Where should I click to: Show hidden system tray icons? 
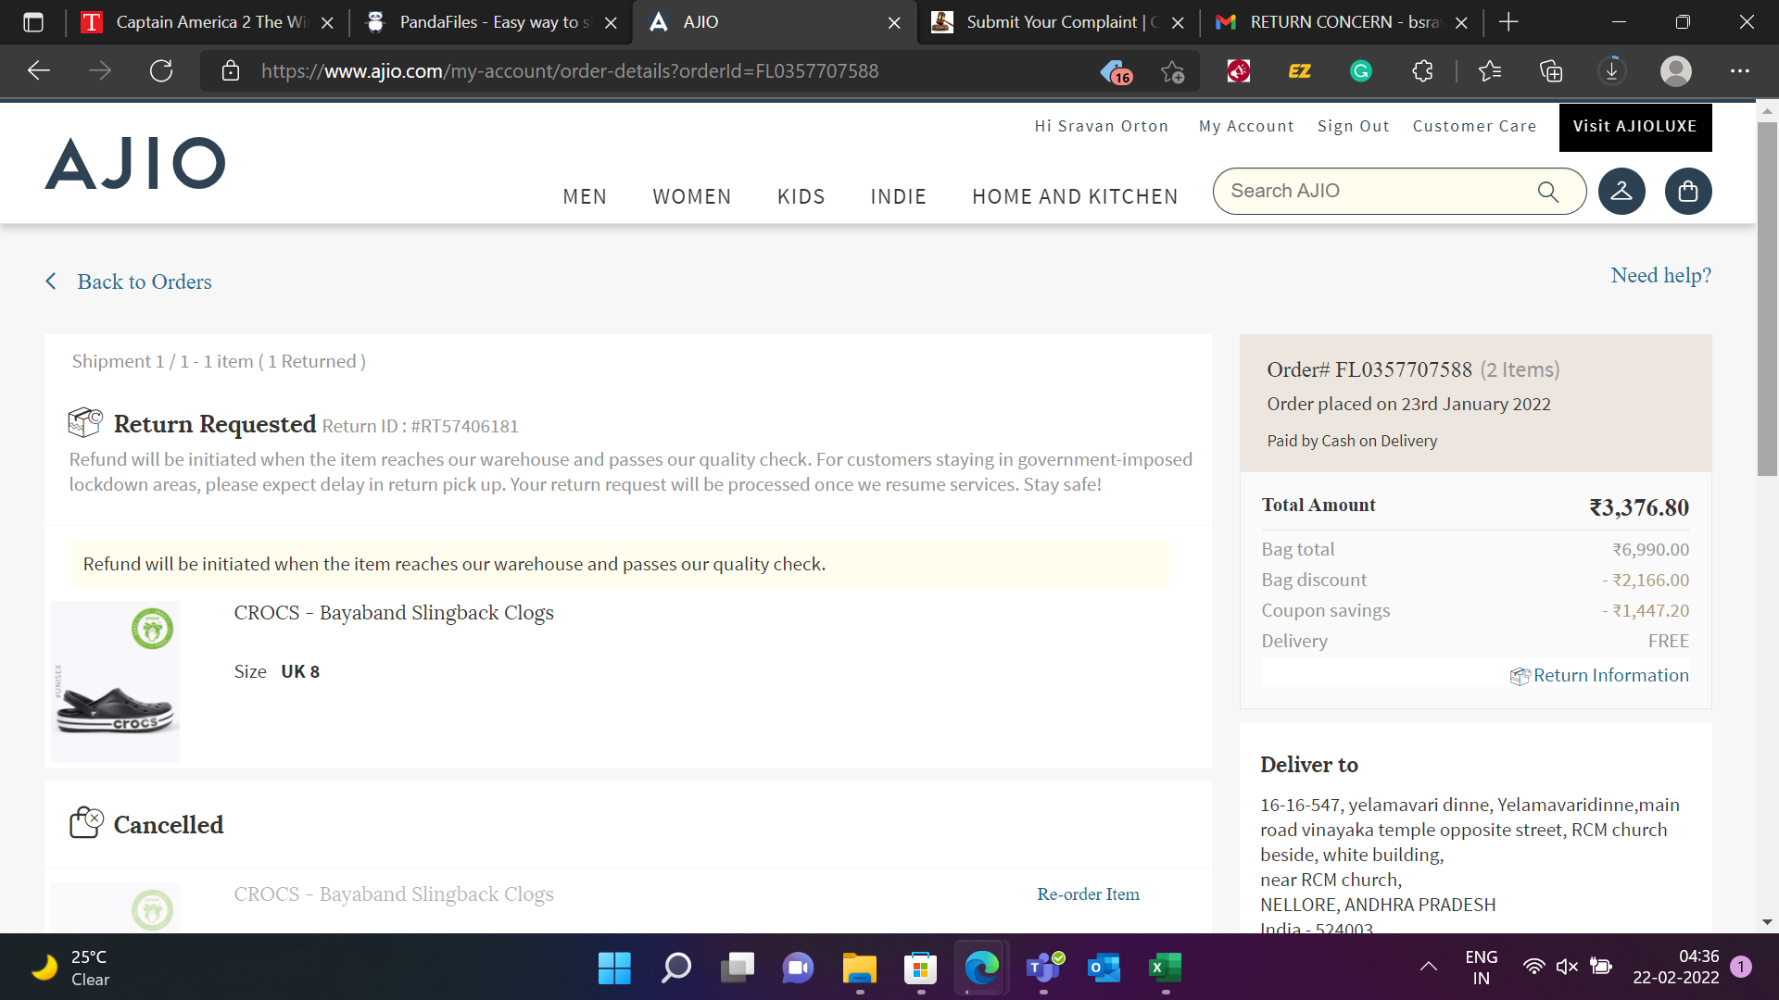tap(1429, 968)
